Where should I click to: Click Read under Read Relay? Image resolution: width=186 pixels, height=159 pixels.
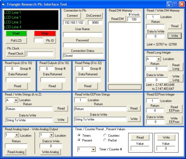88,86
